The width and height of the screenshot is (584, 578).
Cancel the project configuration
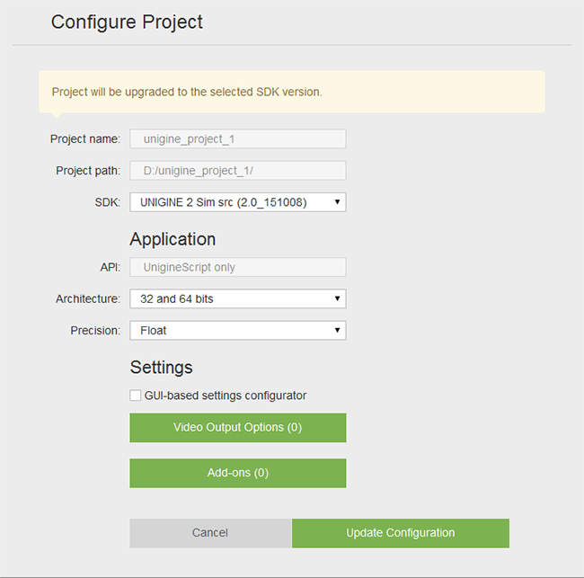coord(210,533)
